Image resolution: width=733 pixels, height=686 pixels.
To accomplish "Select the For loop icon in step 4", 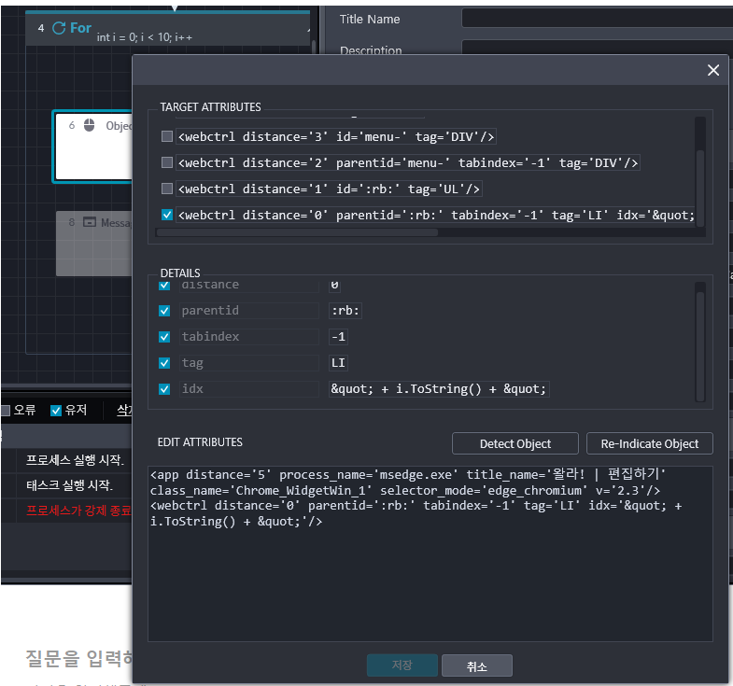I will tap(59, 28).
